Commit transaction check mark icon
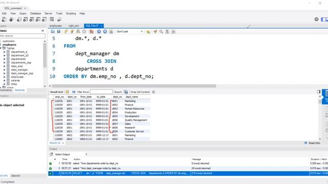This screenshot has width=328, height=184. pyautogui.click(x=99, y=32)
